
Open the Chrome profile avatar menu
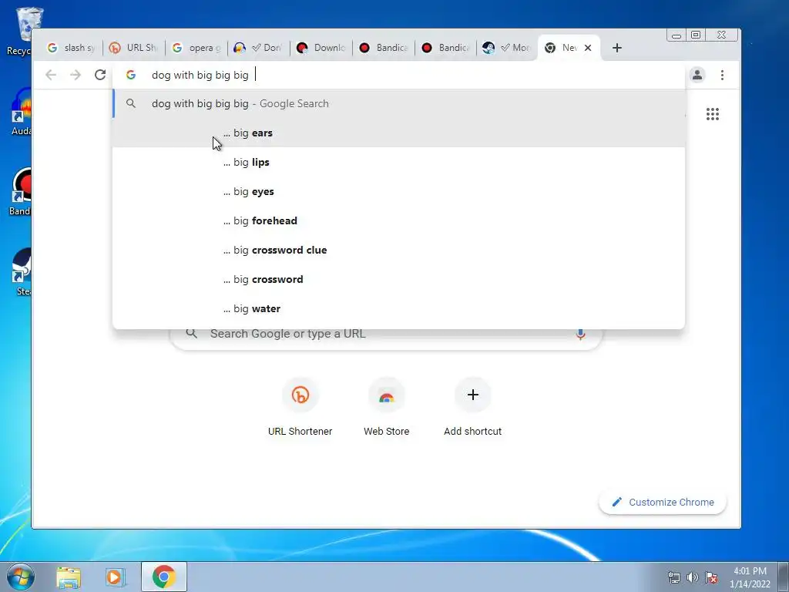(697, 75)
